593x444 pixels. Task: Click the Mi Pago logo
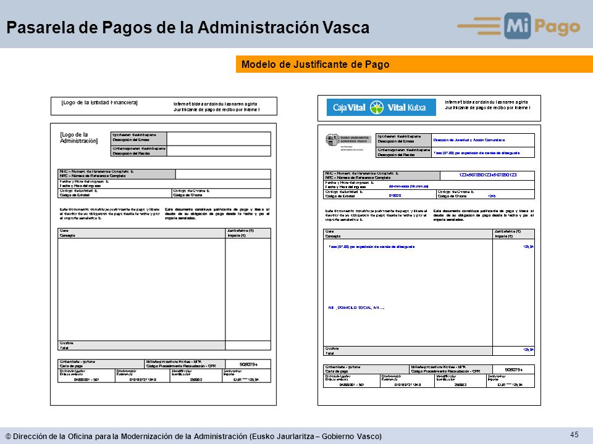coord(518,25)
